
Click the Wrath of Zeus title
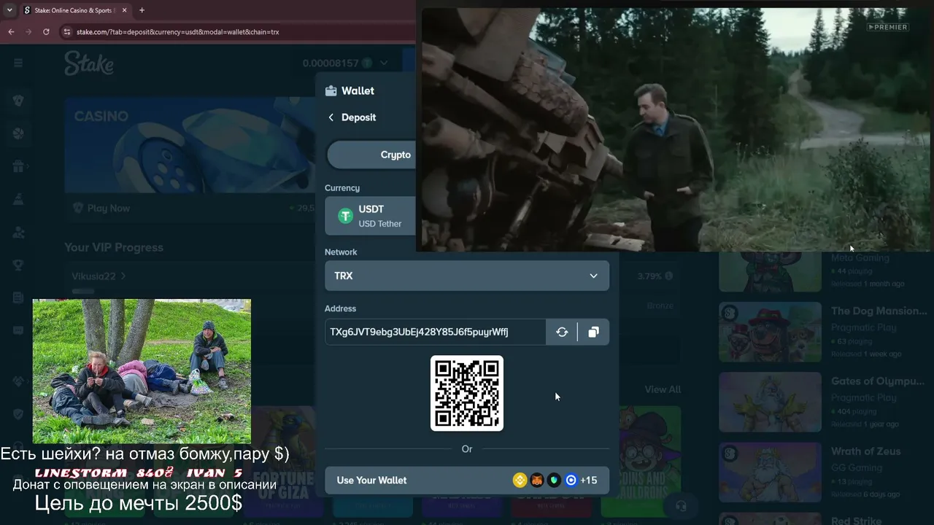[865, 451]
